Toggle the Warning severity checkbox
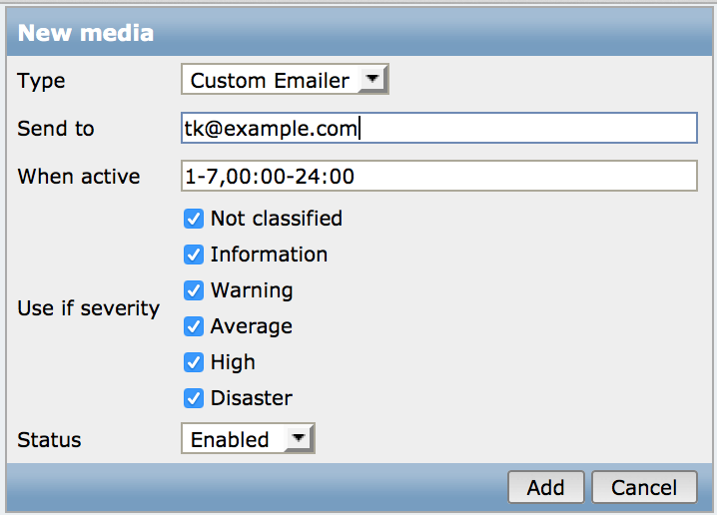The width and height of the screenshot is (717, 515). tap(194, 290)
